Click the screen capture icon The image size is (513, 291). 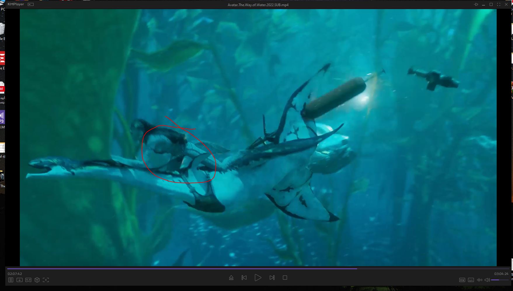[x=46, y=280]
